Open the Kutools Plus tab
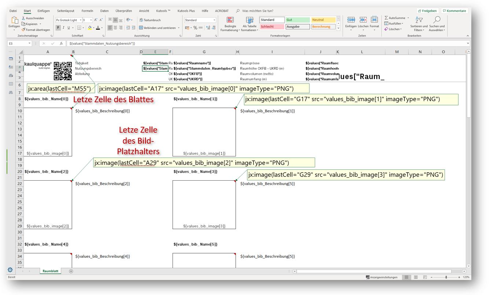 pyautogui.click(x=186, y=11)
